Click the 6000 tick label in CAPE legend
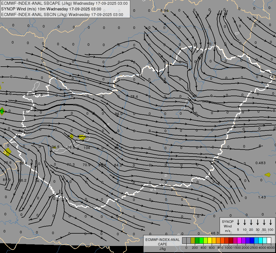This screenshot has width=276, height=253. (x=271, y=248)
